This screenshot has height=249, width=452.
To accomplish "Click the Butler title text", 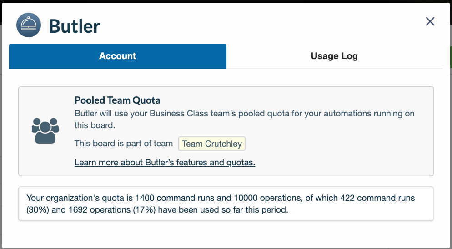I will pos(75,26).
